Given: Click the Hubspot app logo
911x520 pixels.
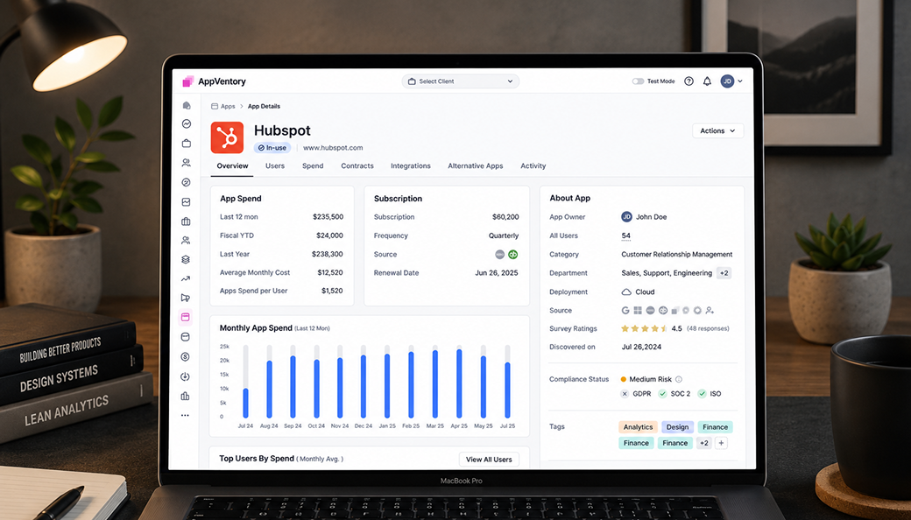Looking at the screenshot, I should click(227, 137).
